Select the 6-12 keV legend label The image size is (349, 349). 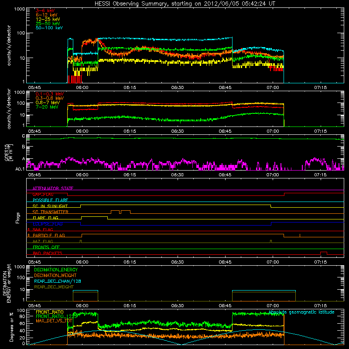47,15
